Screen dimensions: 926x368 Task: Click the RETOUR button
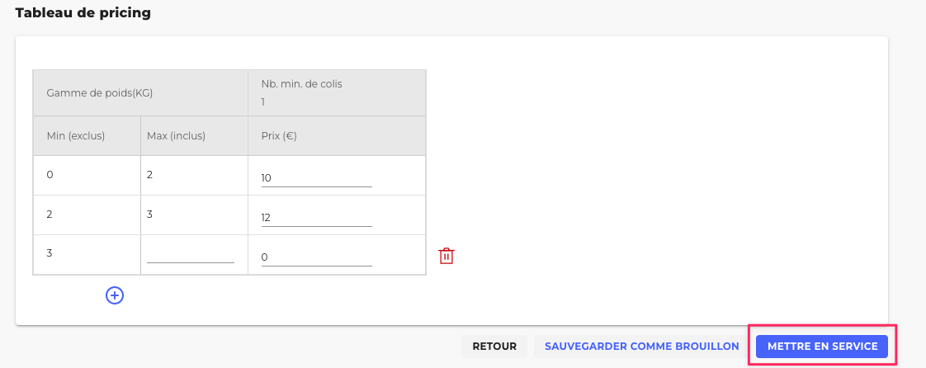pos(494,347)
